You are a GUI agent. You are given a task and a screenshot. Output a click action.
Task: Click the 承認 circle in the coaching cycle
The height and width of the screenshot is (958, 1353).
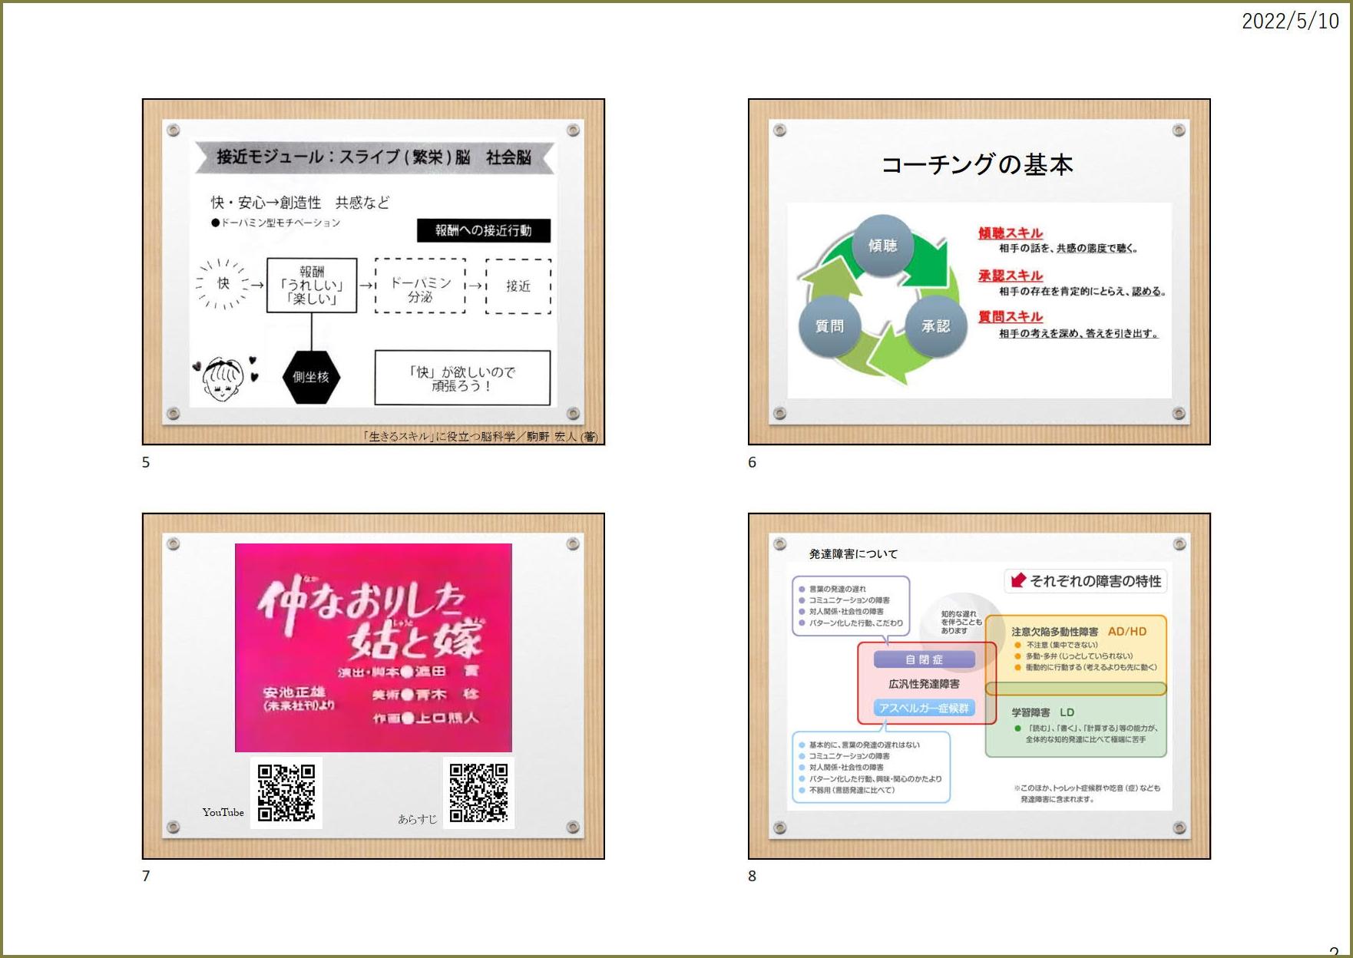[935, 326]
